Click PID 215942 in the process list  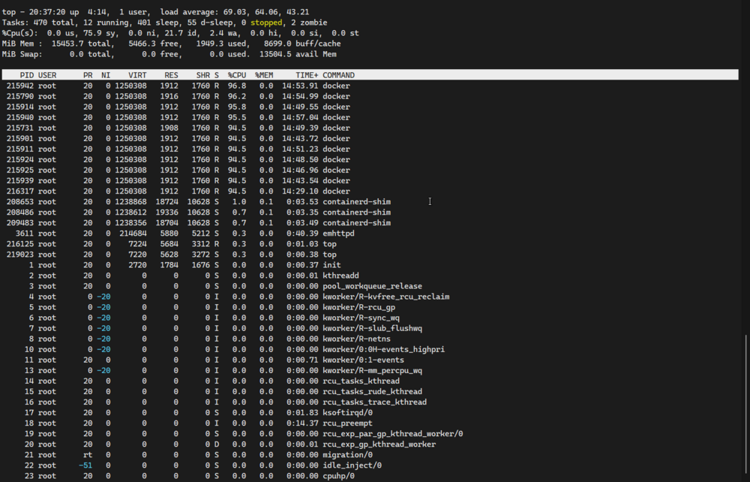(x=20, y=86)
